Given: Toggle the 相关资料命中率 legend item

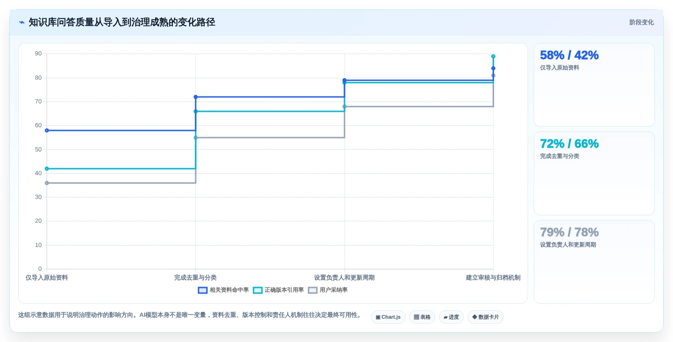Looking at the screenshot, I should coord(223,290).
